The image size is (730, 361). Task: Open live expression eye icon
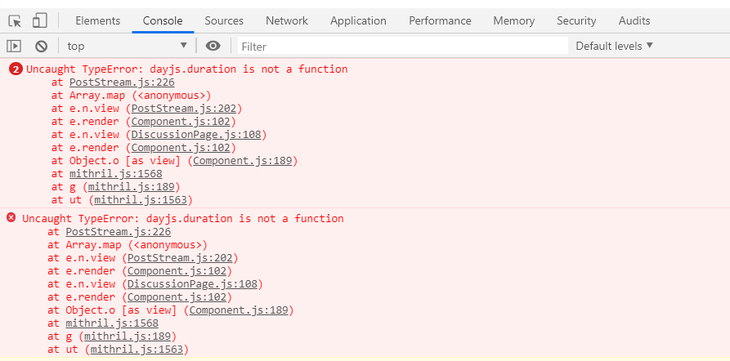pos(213,46)
